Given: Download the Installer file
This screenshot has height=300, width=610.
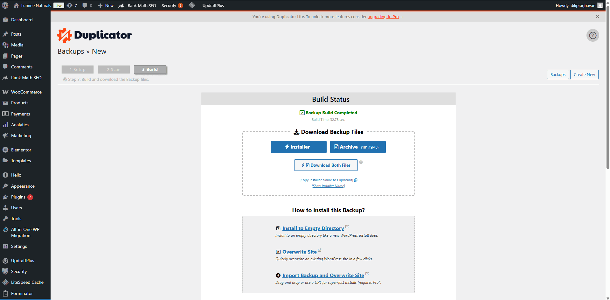Looking at the screenshot, I should (x=299, y=147).
